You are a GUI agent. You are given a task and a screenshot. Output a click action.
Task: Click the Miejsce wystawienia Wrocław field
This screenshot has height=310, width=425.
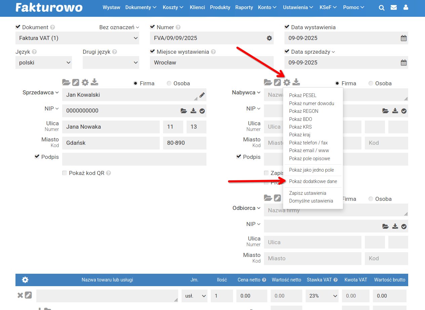(x=211, y=62)
